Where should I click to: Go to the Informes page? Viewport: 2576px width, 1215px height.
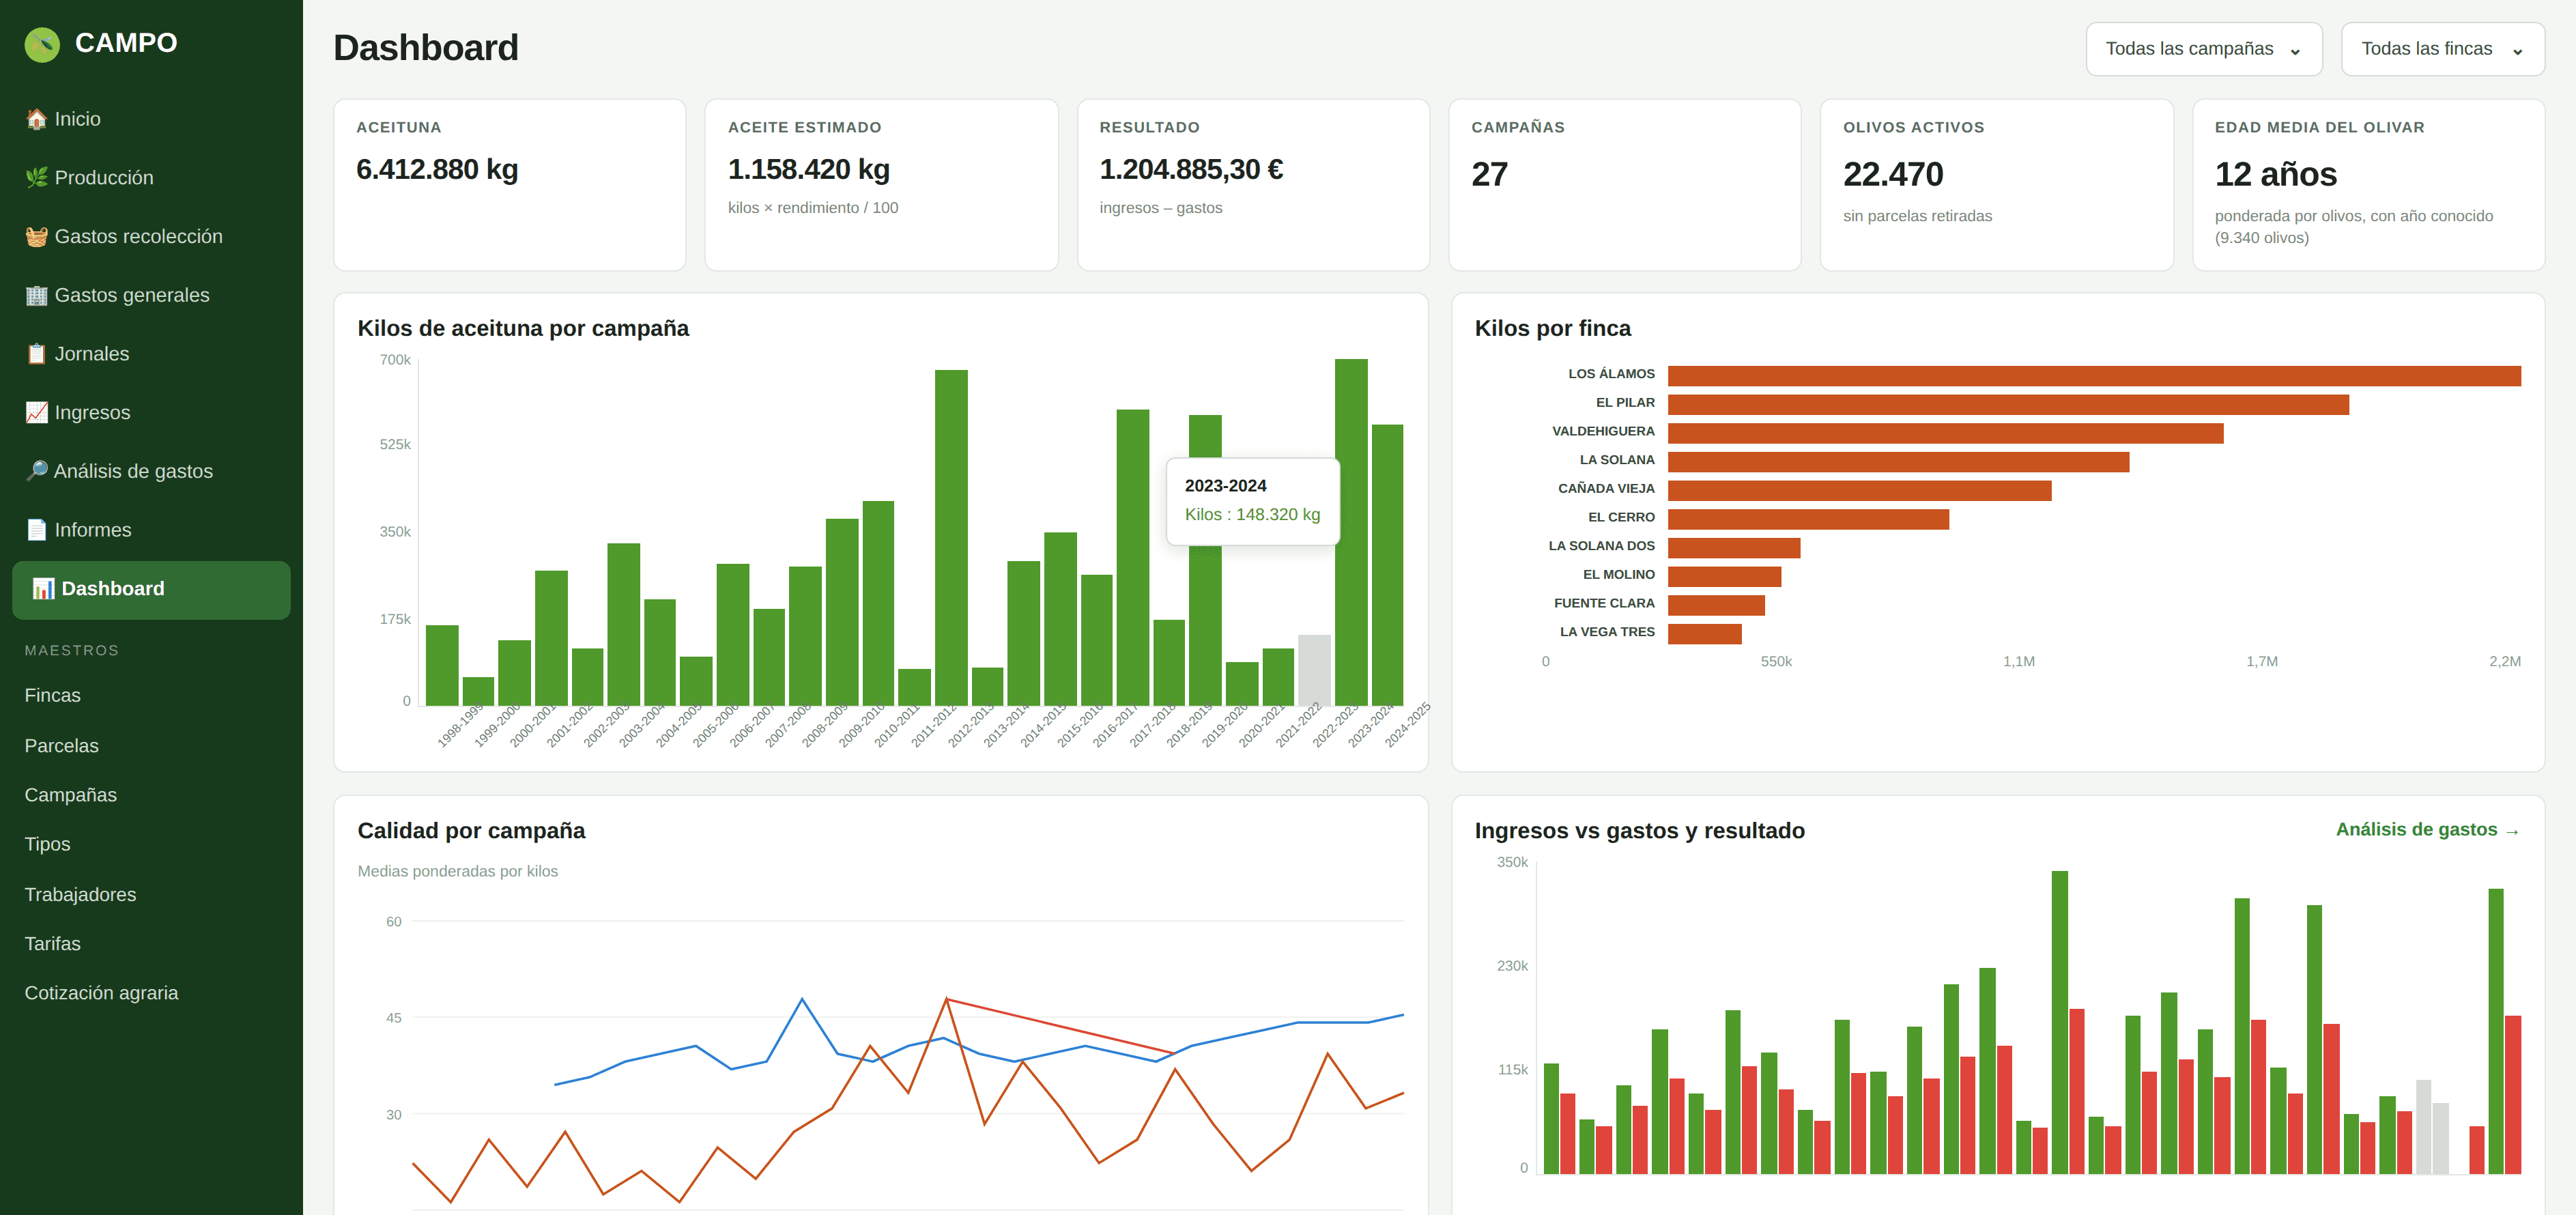tap(151, 530)
